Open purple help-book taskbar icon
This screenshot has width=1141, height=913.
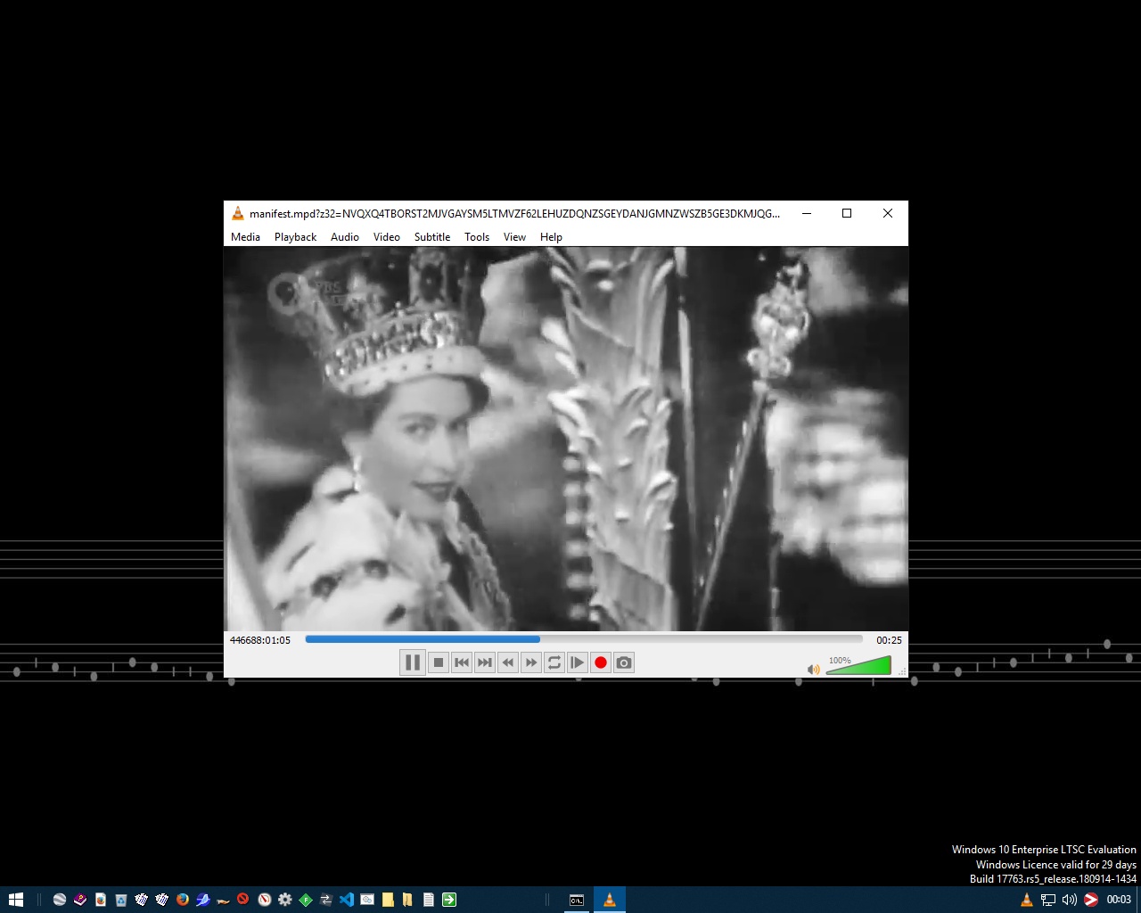pyautogui.click(x=80, y=900)
